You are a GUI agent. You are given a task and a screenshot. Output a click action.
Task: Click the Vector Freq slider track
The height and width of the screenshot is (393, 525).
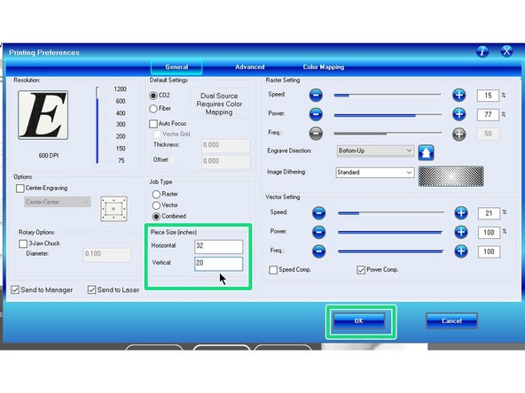pyautogui.click(x=391, y=251)
